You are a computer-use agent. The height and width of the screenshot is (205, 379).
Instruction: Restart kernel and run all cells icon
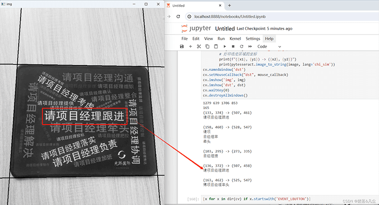(x=250, y=46)
